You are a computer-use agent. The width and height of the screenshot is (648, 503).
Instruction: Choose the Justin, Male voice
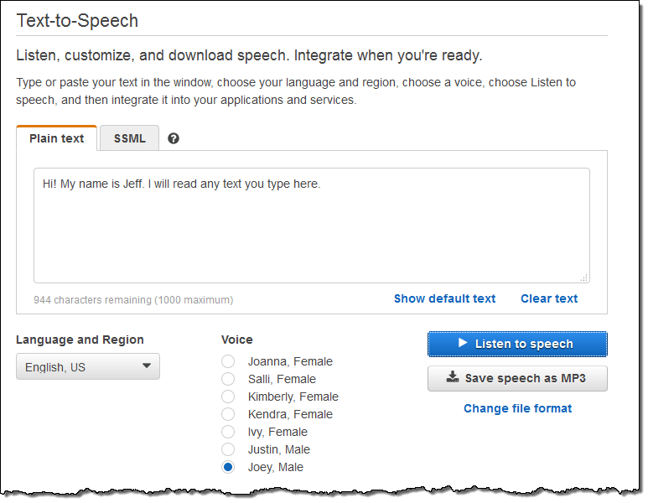point(228,449)
